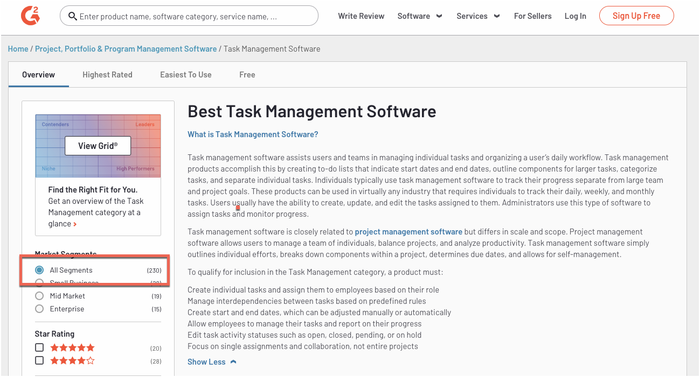
Task: Go to Home via breadcrumb
Action: [x=18, y=49]
